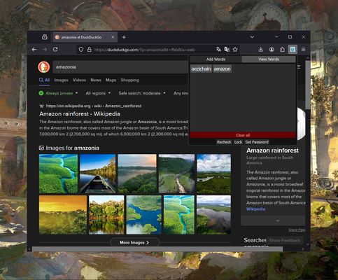Select the amazon word tag

[x=222, y=69]
